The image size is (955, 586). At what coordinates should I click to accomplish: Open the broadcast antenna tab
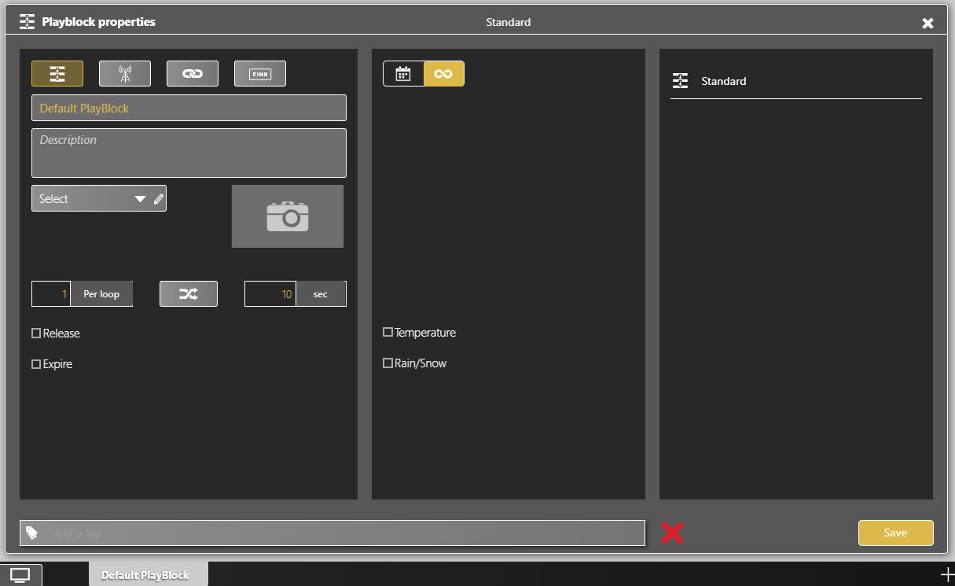(125, 73)
